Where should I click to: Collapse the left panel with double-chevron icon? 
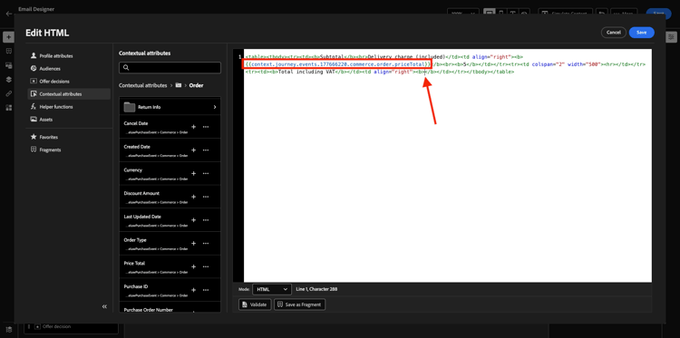[104, 306]
